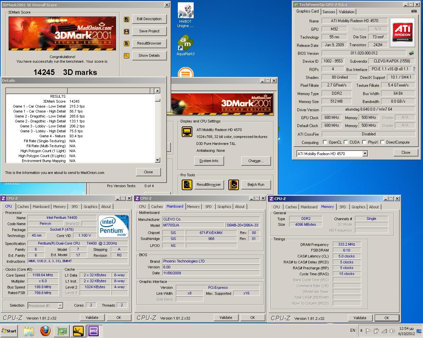
Task: Click the volume speaker tray icon
Action: point(393,331)
